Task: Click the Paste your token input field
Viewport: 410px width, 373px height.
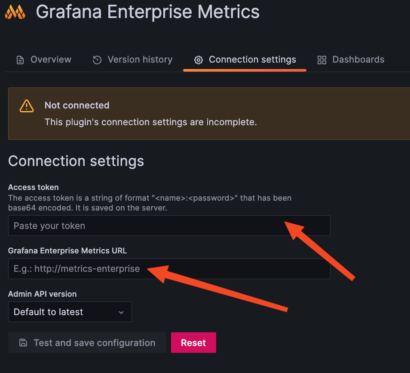Action: pyautogui.click(x=169, y=225)
